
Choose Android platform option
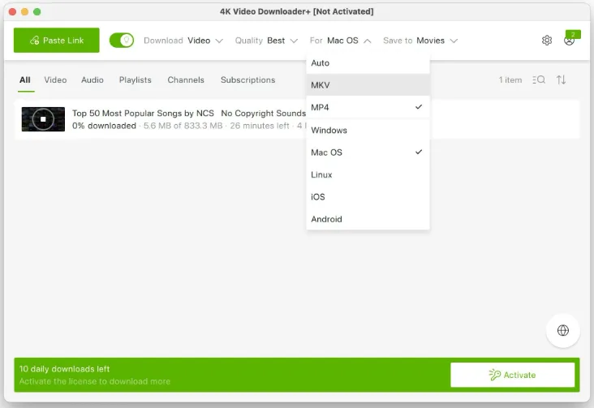[368, 219]
